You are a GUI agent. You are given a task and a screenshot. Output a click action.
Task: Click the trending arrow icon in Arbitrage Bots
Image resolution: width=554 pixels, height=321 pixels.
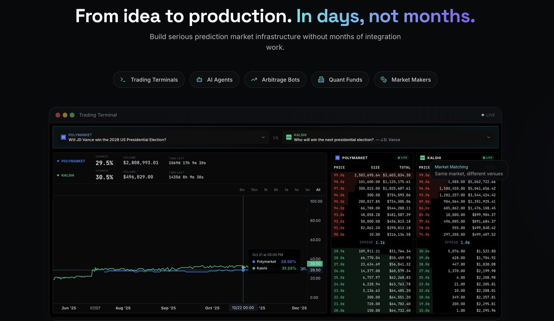point(254,80)
